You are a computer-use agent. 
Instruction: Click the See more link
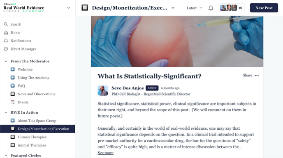click(106, 153)
